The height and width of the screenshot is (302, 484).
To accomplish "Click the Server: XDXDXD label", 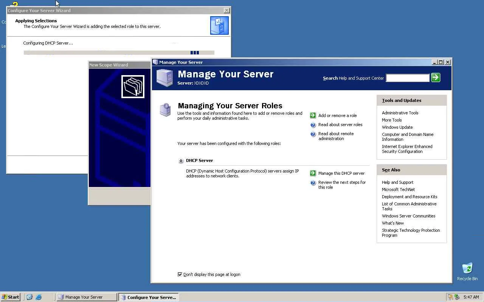I will tap(193, 83).
